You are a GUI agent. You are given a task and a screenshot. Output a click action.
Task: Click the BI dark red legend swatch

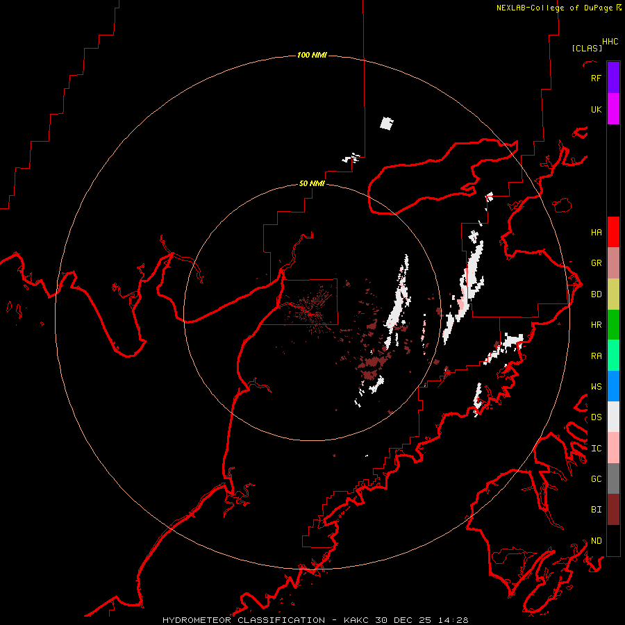613,510
